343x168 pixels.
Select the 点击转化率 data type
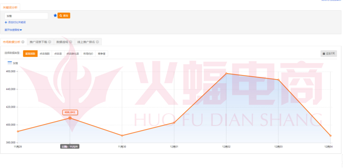73,54
